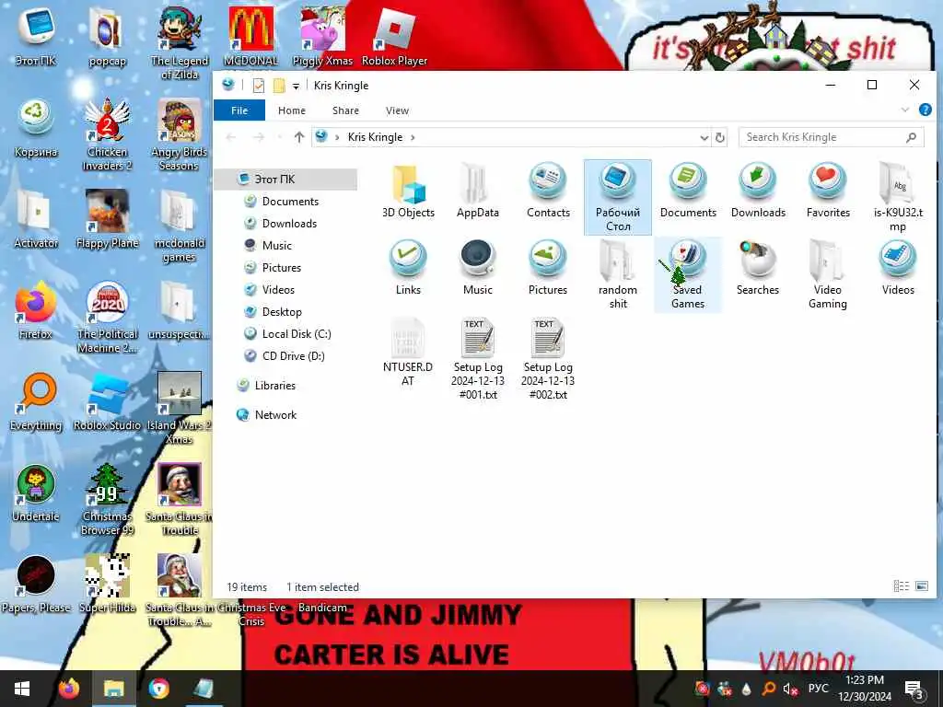
Task: Open File Explorer from the taskbar
Action: [x=113, y=689]
